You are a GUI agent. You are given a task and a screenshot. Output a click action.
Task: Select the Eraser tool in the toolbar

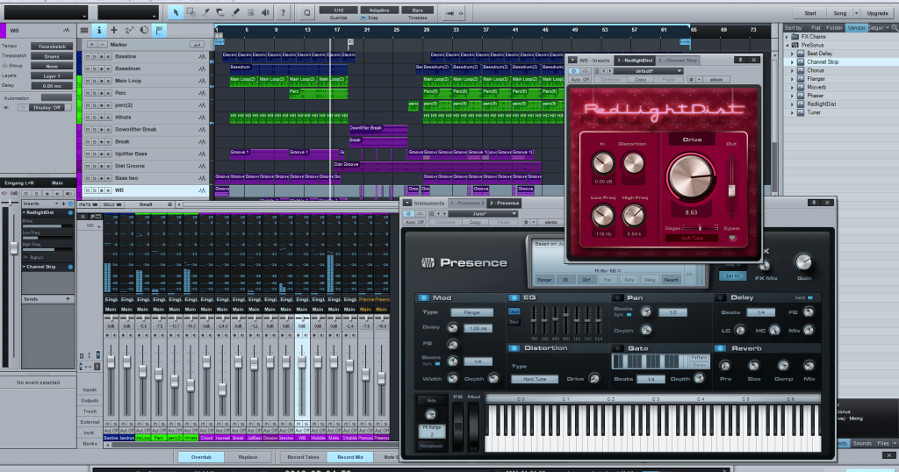pyautogui.click(x=220, y=12)
